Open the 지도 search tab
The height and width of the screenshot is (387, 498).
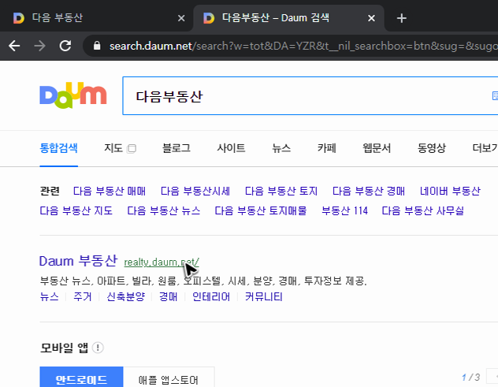[x=113, y=148]
